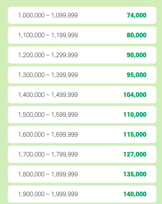Click the 140,000 amount
Viewport: 162px width, 204px height.
click(135, 194)
